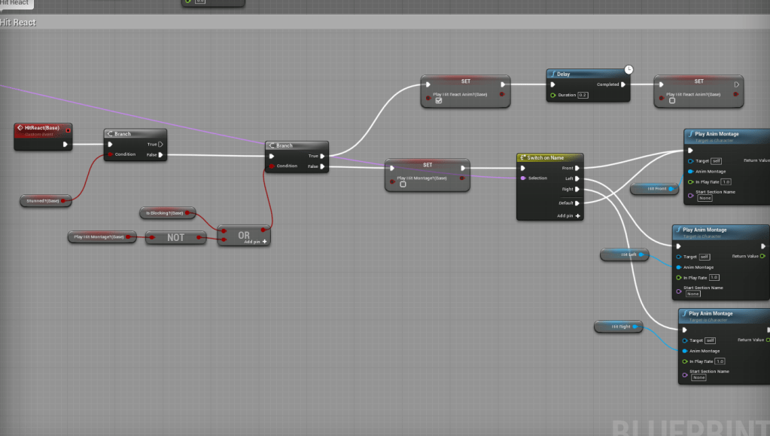
Task: Click the Completed output pin on the Delay node
Action: [623, 84]
